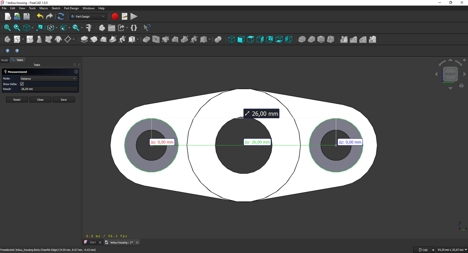The width and height of the screenshot is (468, 253).
Task: Click the Save measurement button
Action: pyautogui.click(x=64, y=100)
